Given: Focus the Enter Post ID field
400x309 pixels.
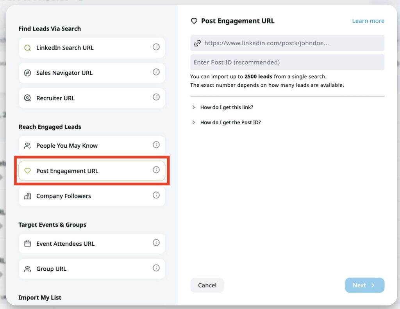Looking at the screenshot, I should [287, 63].
